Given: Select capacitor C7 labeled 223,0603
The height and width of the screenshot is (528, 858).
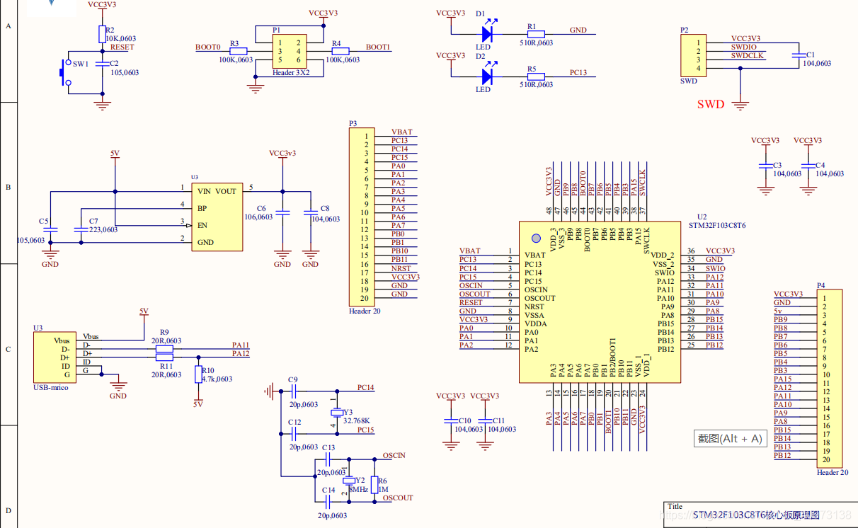Looking at the screenshot, I should pyautogui.click(x=81, y=229).
